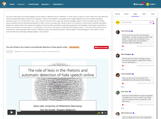Screen dimensions: 161x119
Task: Click Klaus Geyer's profile avatar
Action: point(118,93)
